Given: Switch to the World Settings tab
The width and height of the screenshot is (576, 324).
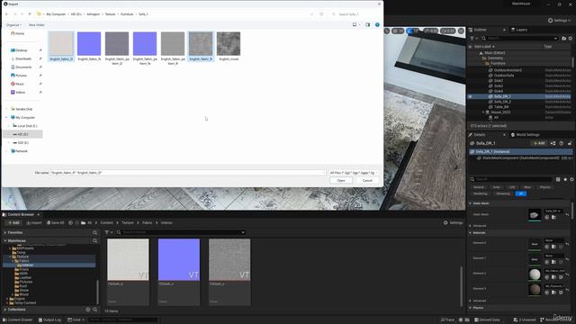Looking at the screenshot, I should 526,135.
